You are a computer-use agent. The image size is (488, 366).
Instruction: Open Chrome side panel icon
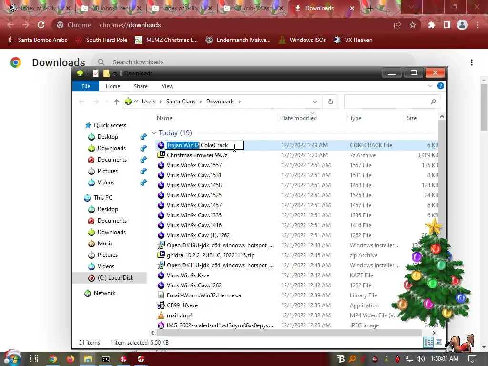pos(447,25)
